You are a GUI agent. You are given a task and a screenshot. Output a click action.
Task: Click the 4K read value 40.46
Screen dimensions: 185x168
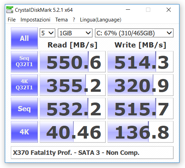pyautogui.click(x=73, y=132)
